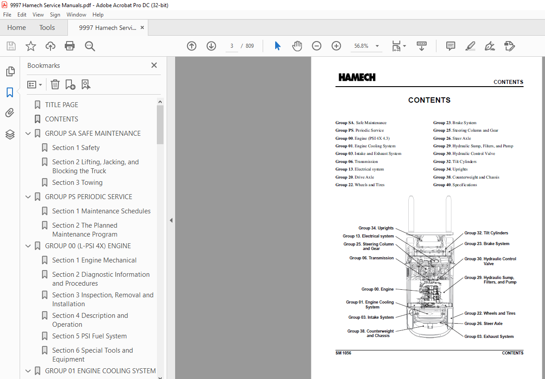Open Section 6 Special Tools and Equipment
Viewport: 545px width, 379px height.
tap(92, 355)
